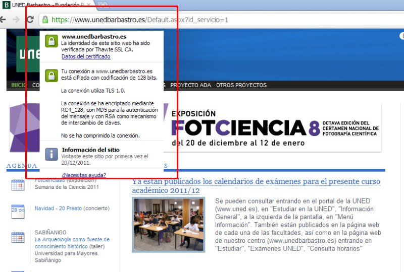Click the browser reload button
The width and height of the screenshot is (404, 272).
click(30, 20)
